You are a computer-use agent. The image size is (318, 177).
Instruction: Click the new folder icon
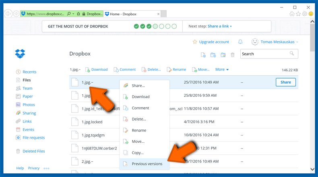[x=213, y=55]
